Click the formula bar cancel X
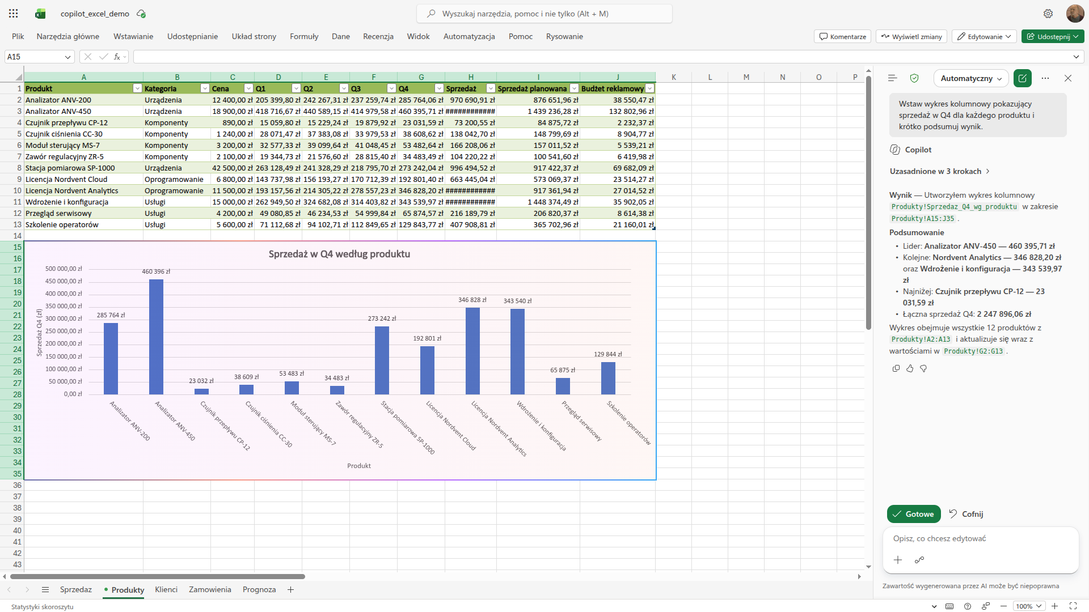1089x612 pixels. [x=88, y=57]
